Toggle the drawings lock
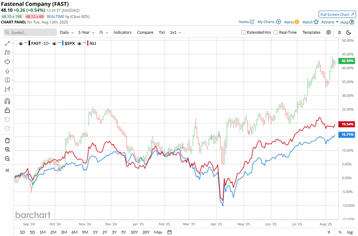This screenshot has width=358, height=236. 7,110
